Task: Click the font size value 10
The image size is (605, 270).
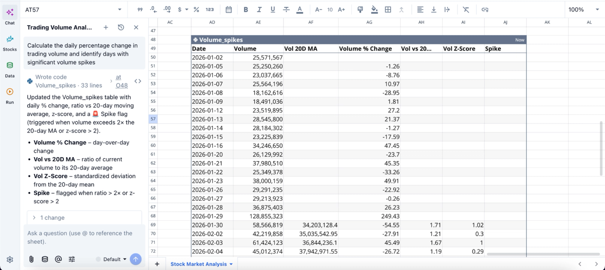Action: coord(330,10)
